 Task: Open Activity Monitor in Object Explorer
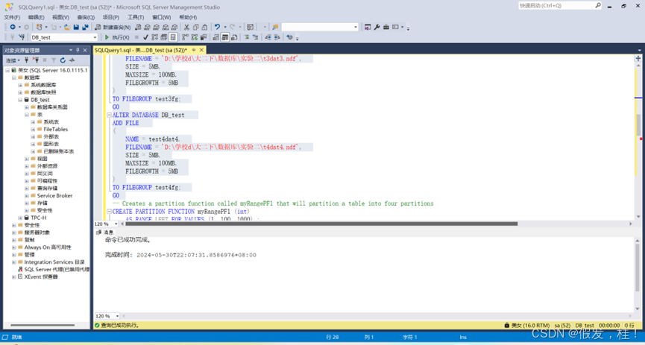coord(72,60)
